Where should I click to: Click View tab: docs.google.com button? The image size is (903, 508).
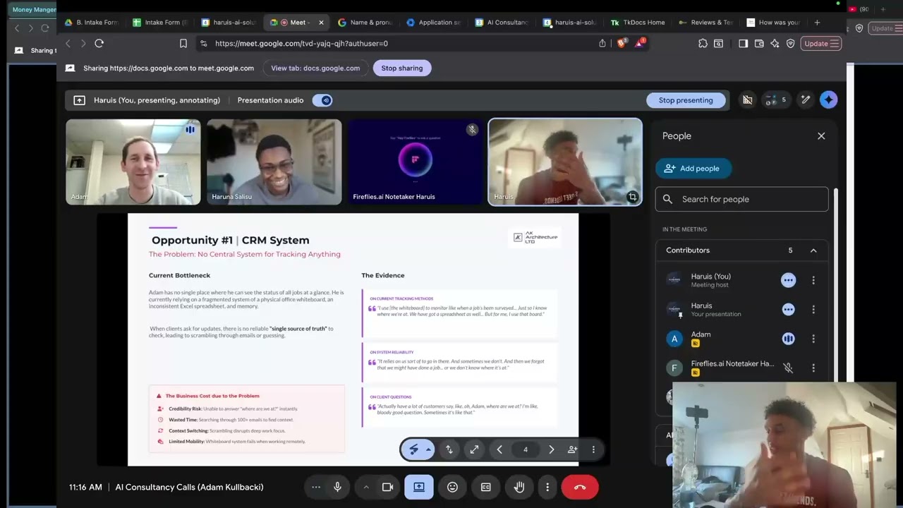coord(315,68)
